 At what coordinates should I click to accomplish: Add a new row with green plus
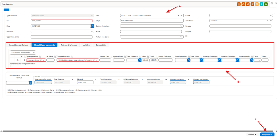point(11,66)
